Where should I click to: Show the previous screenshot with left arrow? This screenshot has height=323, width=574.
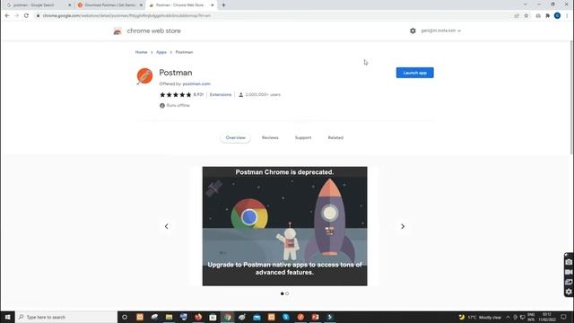click(167, 226)
